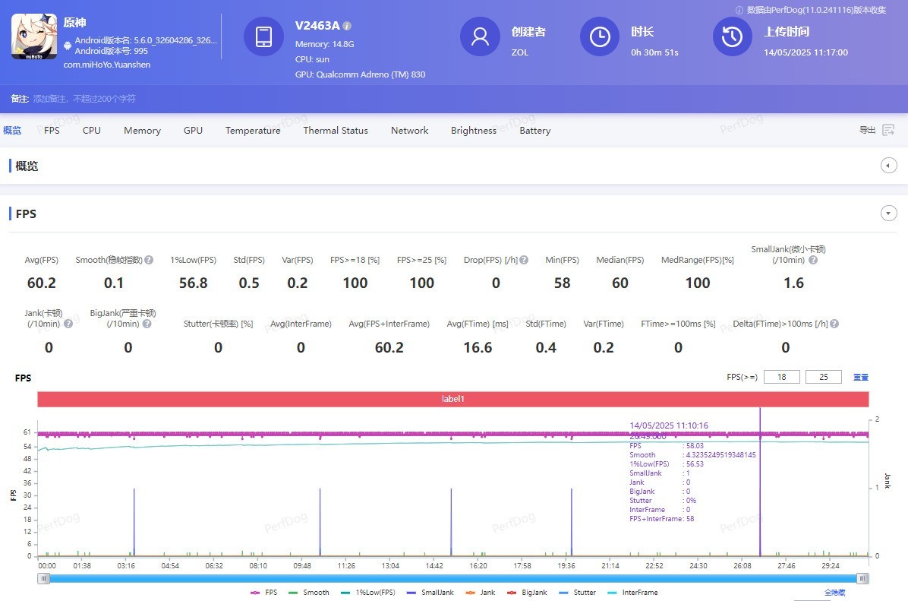This screenshot has height=601, width=908.
Task: Open the Thermal Status tab
Action: 336,130
